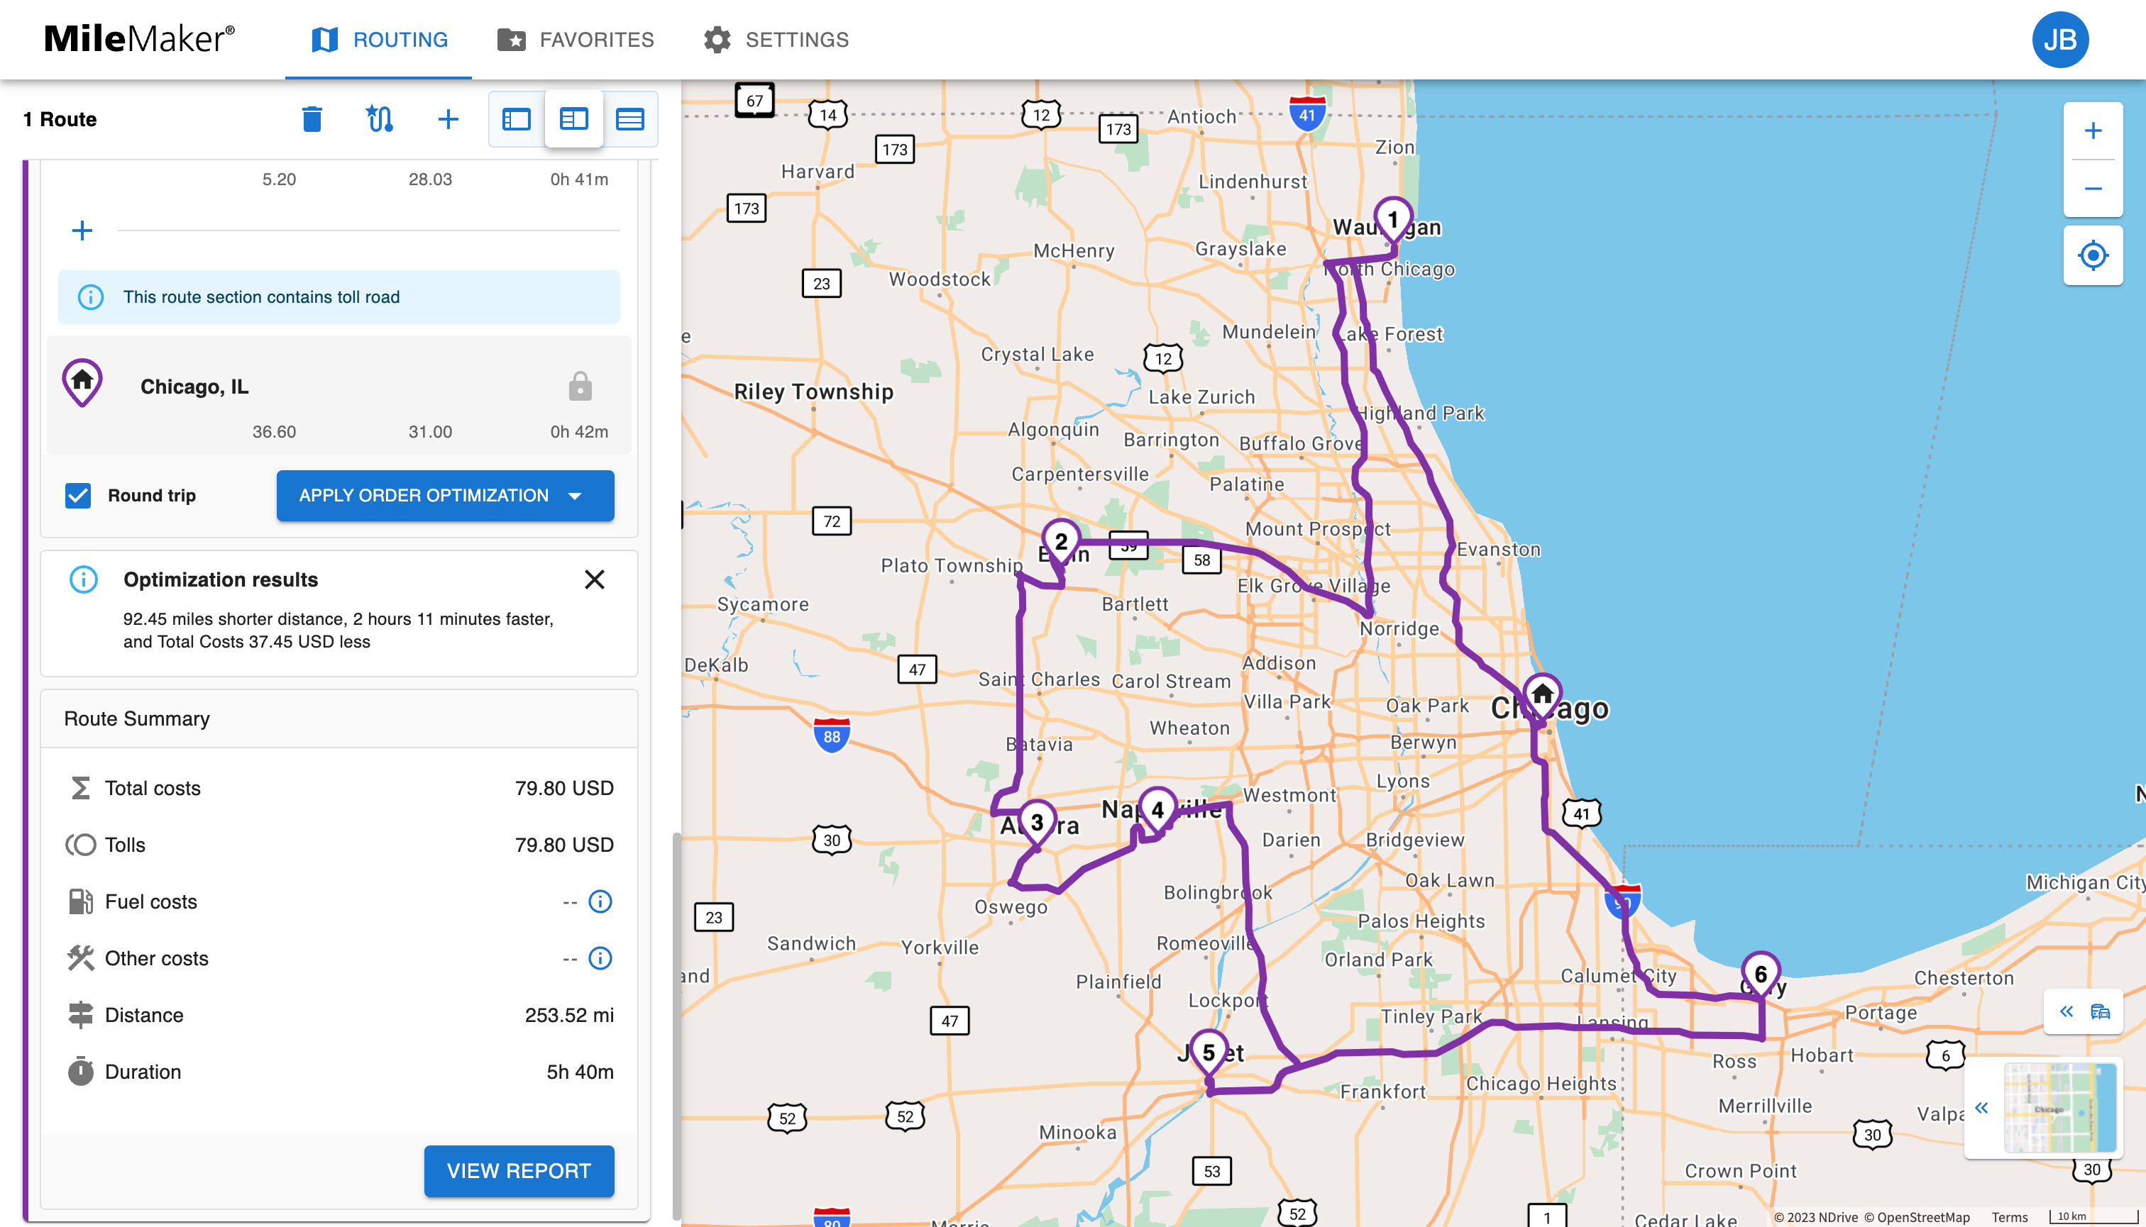This screenshot has width=2146, height=1227.
Task: Click the View Report button
Action: [519, 1170]
